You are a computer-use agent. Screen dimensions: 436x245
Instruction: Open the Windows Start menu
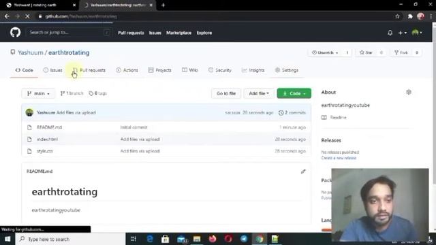click(7, 239)
